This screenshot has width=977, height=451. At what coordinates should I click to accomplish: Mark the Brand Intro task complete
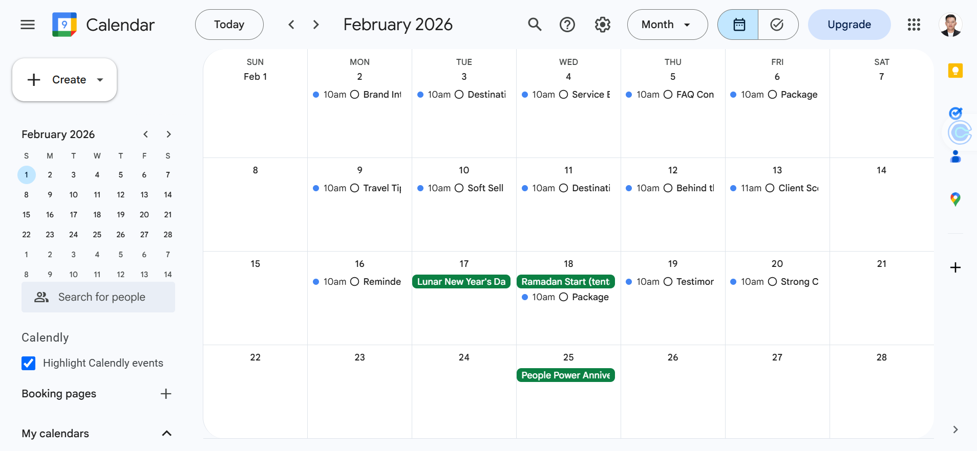point(354,95)
